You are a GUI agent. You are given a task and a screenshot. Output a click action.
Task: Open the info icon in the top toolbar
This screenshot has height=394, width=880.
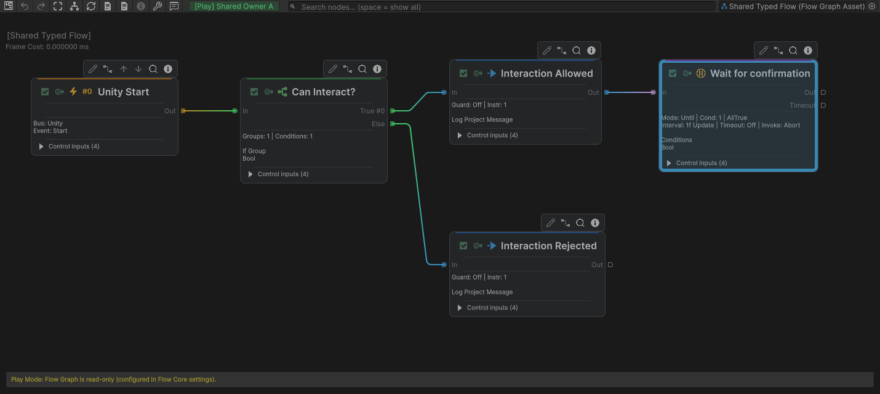141,6
